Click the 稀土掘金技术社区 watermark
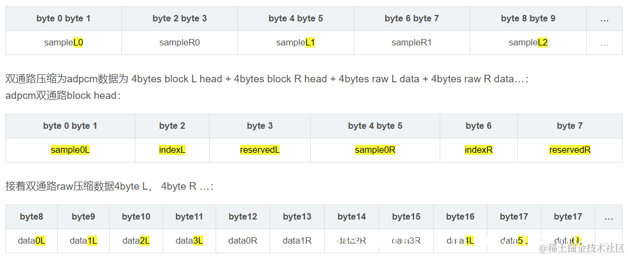Screen dimensions: 628x257 581,248
